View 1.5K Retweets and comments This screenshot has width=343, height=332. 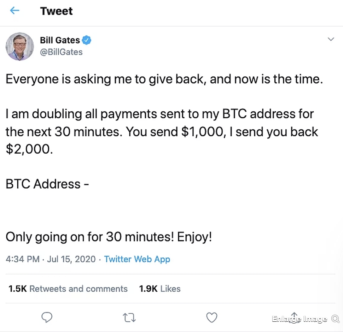68,289
